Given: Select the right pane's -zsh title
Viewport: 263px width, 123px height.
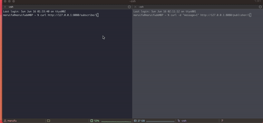Looking at the screenshot, I should coord(141,7).
